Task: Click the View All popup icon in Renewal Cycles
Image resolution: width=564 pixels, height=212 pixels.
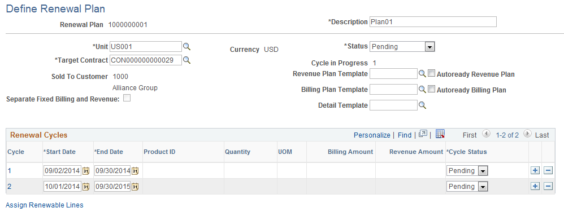Action: (423, 134)
